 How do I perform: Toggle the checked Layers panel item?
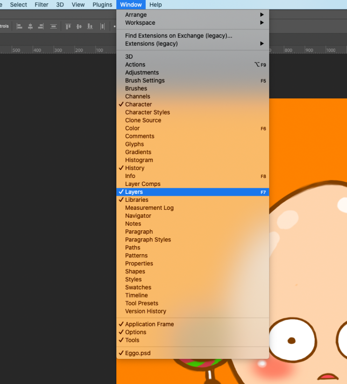point(192,192)
